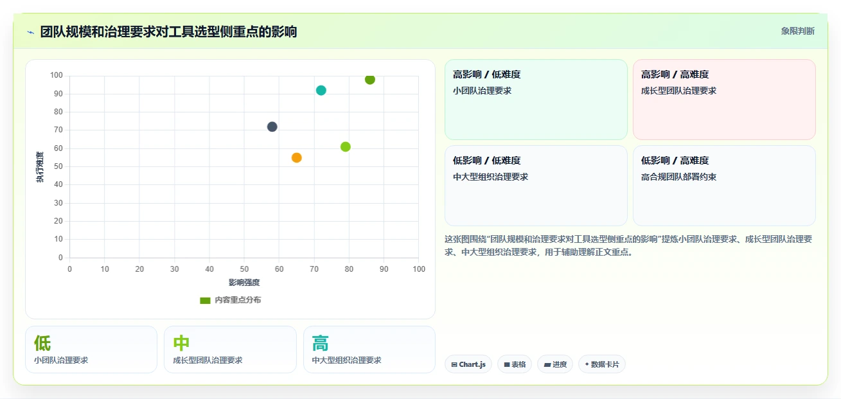Select the dark slate scatter point
The width and height of the screenshot is (841, 399).
coord(272,127)
